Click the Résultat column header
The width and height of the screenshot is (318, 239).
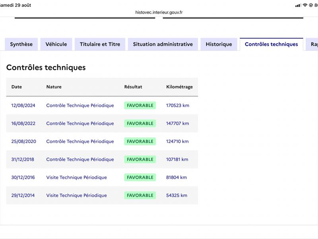(x=133, y=87)
